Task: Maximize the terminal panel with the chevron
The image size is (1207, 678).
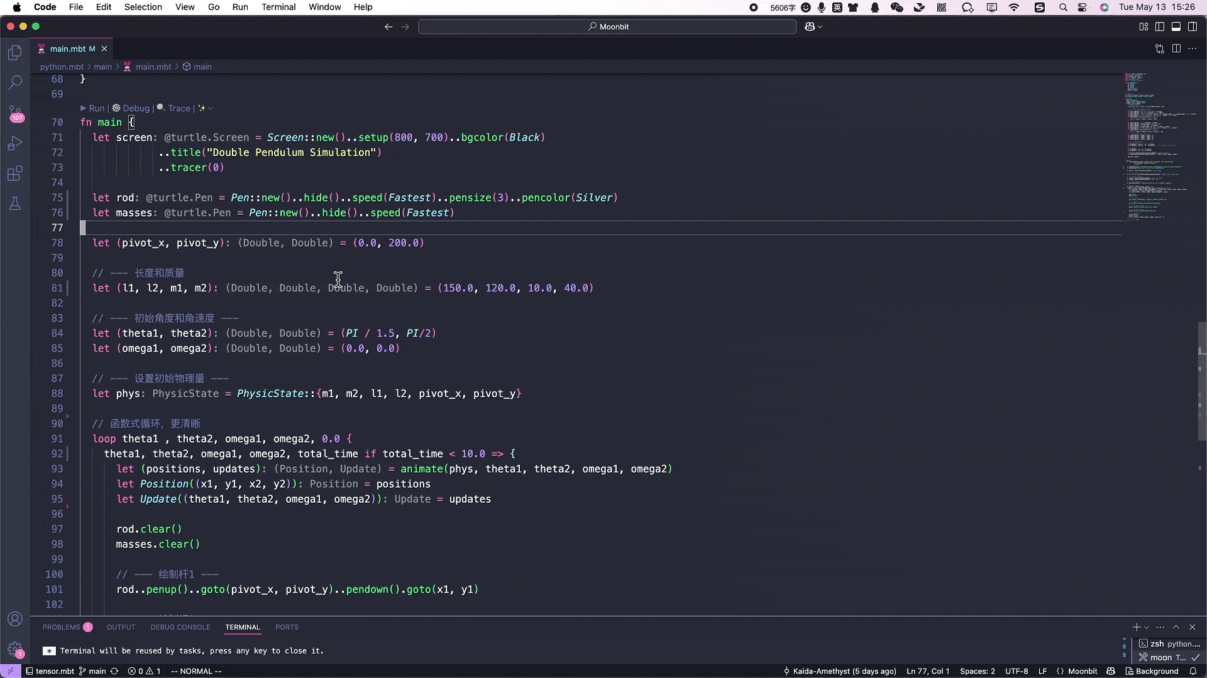Action: click(1176, 627)
